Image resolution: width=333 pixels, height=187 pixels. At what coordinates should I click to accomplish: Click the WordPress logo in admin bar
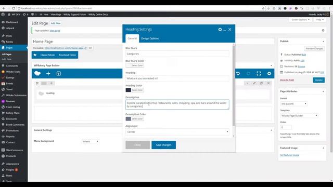(x=3, y=15)
